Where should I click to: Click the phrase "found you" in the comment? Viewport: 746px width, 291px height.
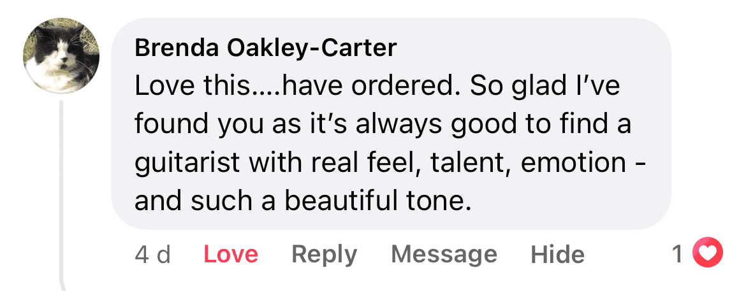tap(190, 125)
